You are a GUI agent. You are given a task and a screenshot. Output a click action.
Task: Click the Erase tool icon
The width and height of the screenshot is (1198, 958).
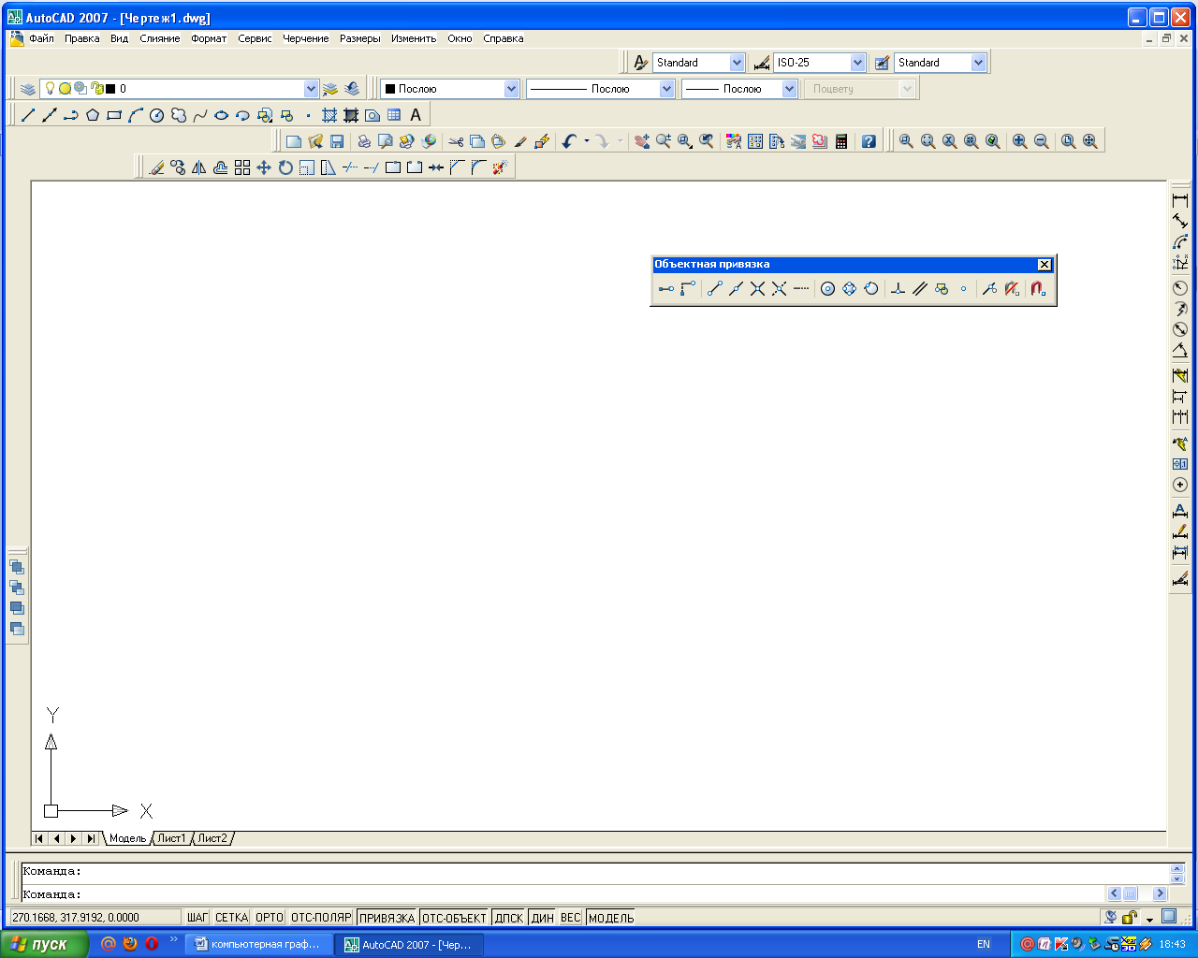coord(156,167)
